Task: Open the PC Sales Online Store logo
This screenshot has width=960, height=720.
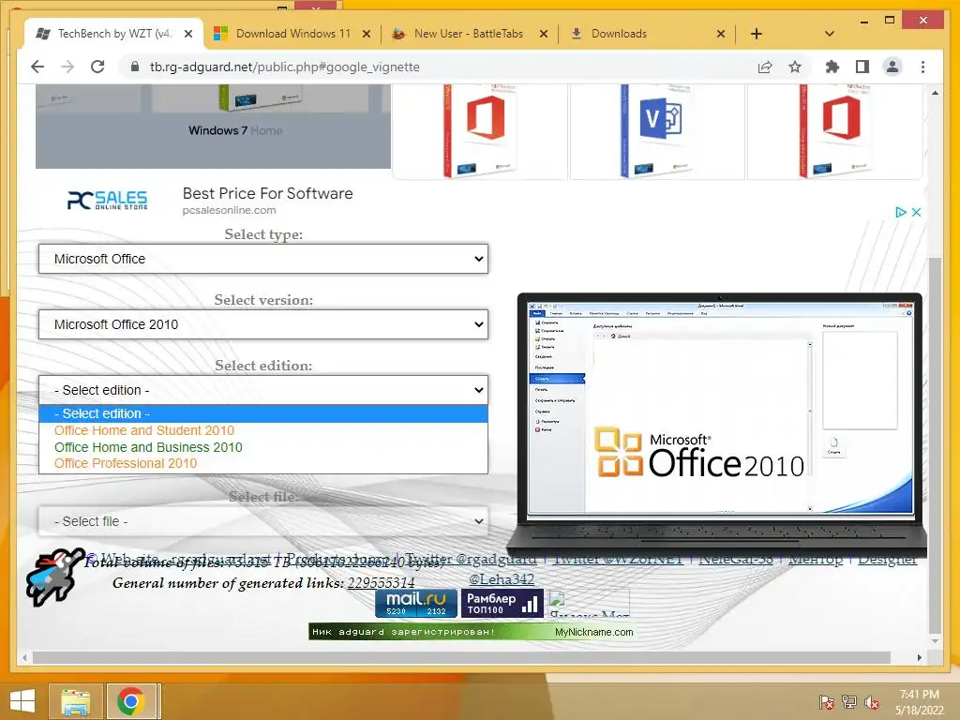Action: [107, 201]
